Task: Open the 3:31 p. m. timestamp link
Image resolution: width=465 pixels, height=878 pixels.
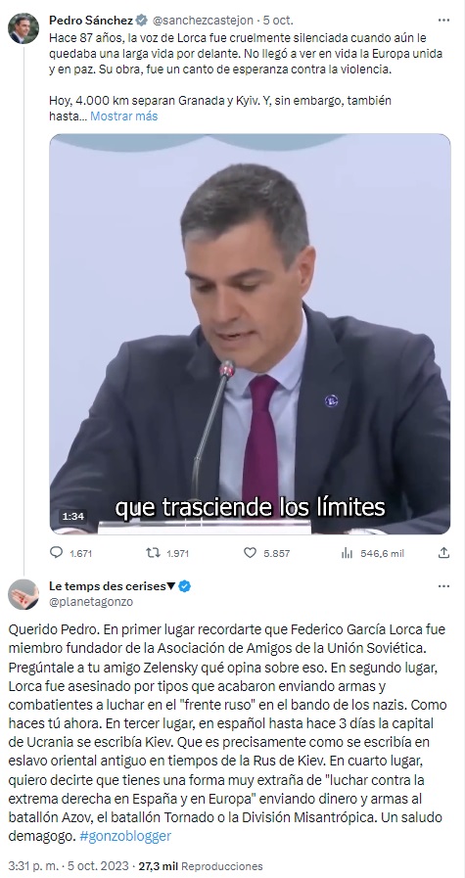Action: [33, 865]
